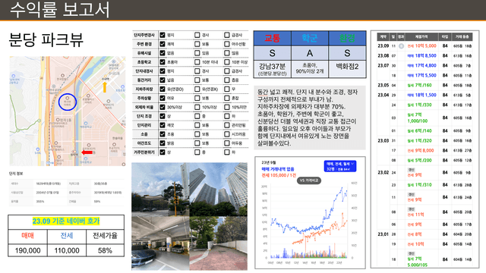Click the '전세 105,000 / 1건' chart label
The height and width of the screenshot is (273, 486).
click(x=279, y=175)
